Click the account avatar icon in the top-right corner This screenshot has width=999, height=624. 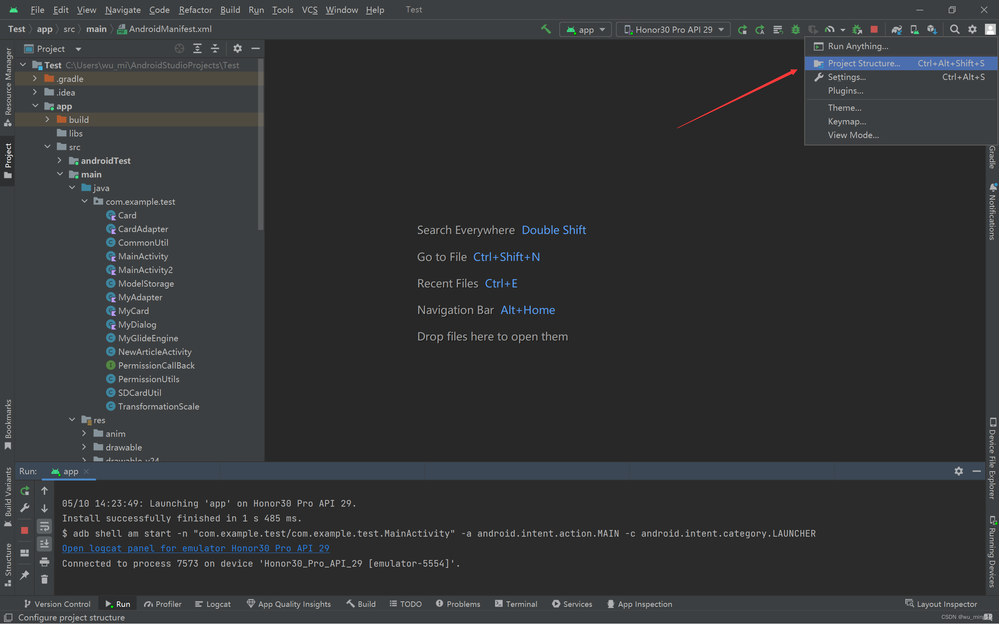pyautogui.click(x=990, y=29)
